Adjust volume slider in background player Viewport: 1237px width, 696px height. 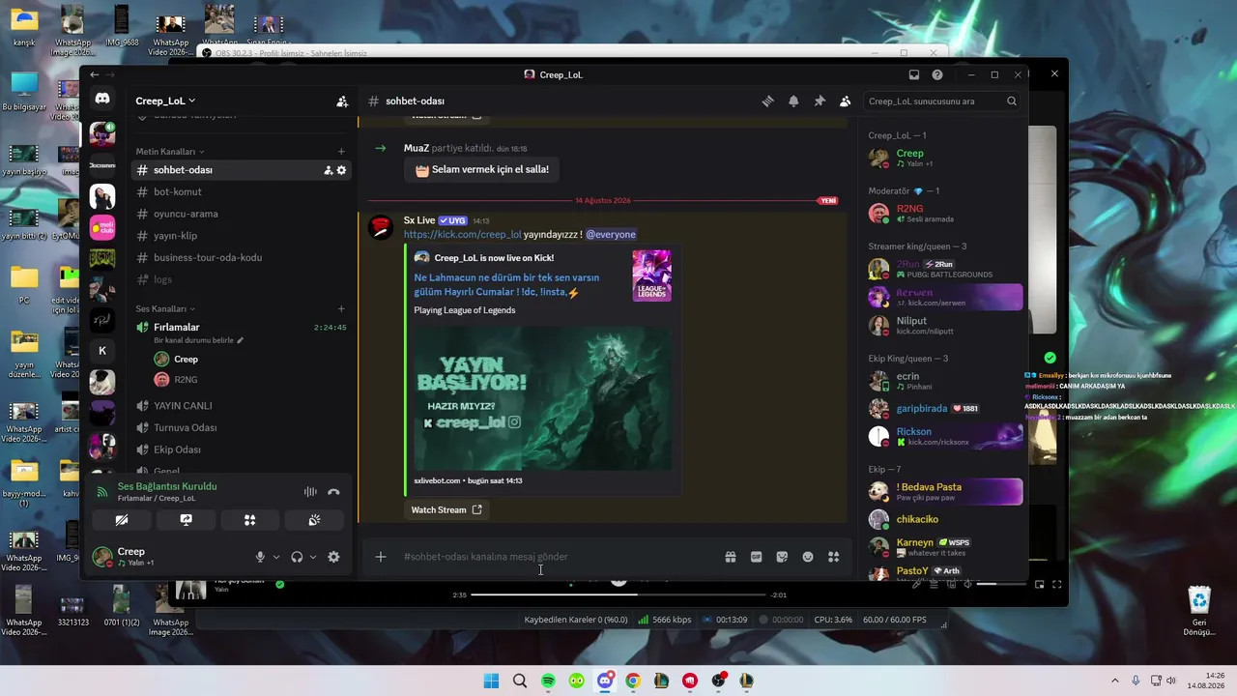(x=999, y=584)
